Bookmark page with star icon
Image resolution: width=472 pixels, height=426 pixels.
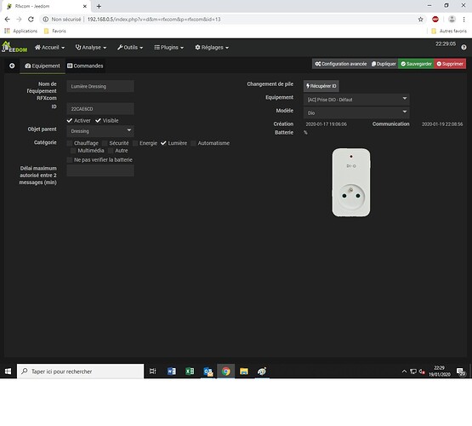click(420, 20)
